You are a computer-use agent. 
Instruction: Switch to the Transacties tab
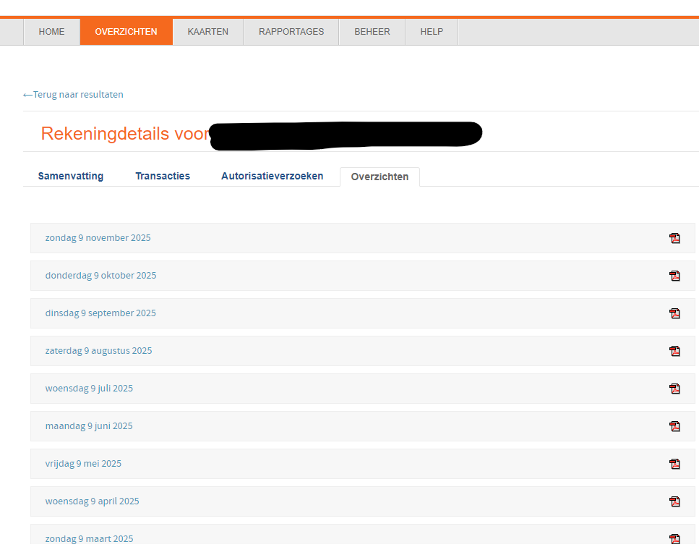[163, 177]
